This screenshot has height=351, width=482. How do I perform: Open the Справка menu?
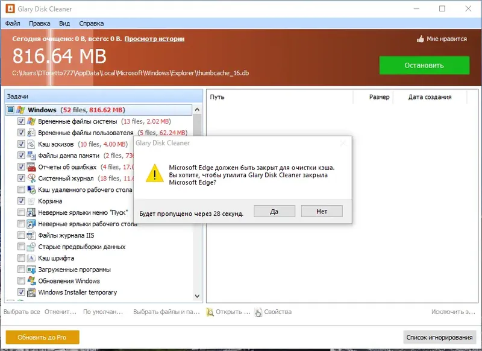pos(92,24)
